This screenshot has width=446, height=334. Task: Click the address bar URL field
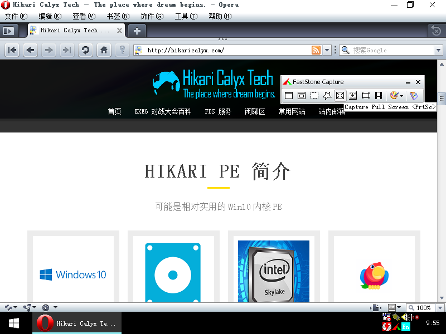coord(228,50)
